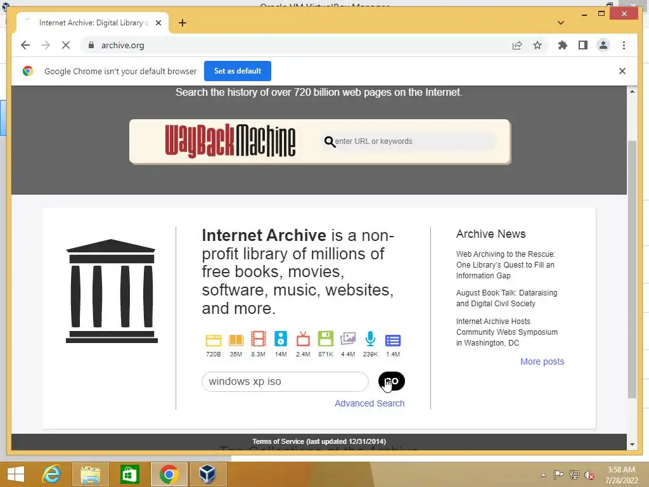Click the Action Center flag tray icon
649x487 pixels.
(558, 474)
